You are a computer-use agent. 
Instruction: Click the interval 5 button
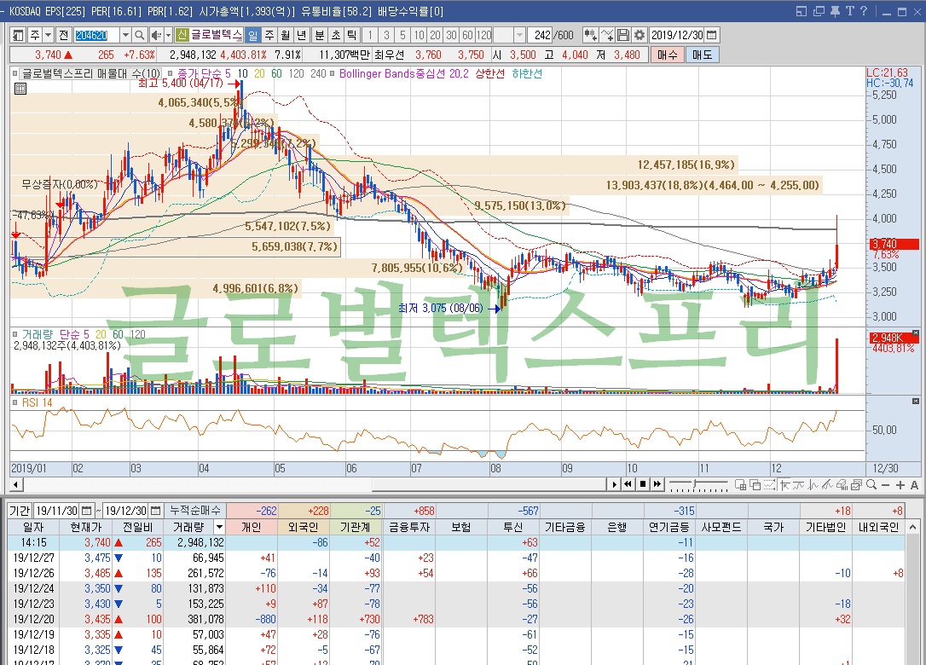[x=402, y=36]
